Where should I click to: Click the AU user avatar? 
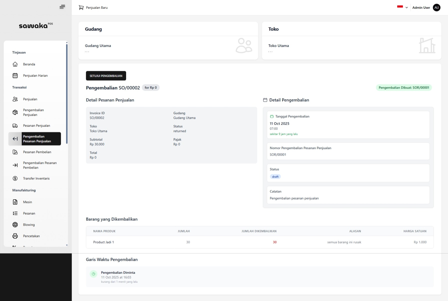[436, 8]
